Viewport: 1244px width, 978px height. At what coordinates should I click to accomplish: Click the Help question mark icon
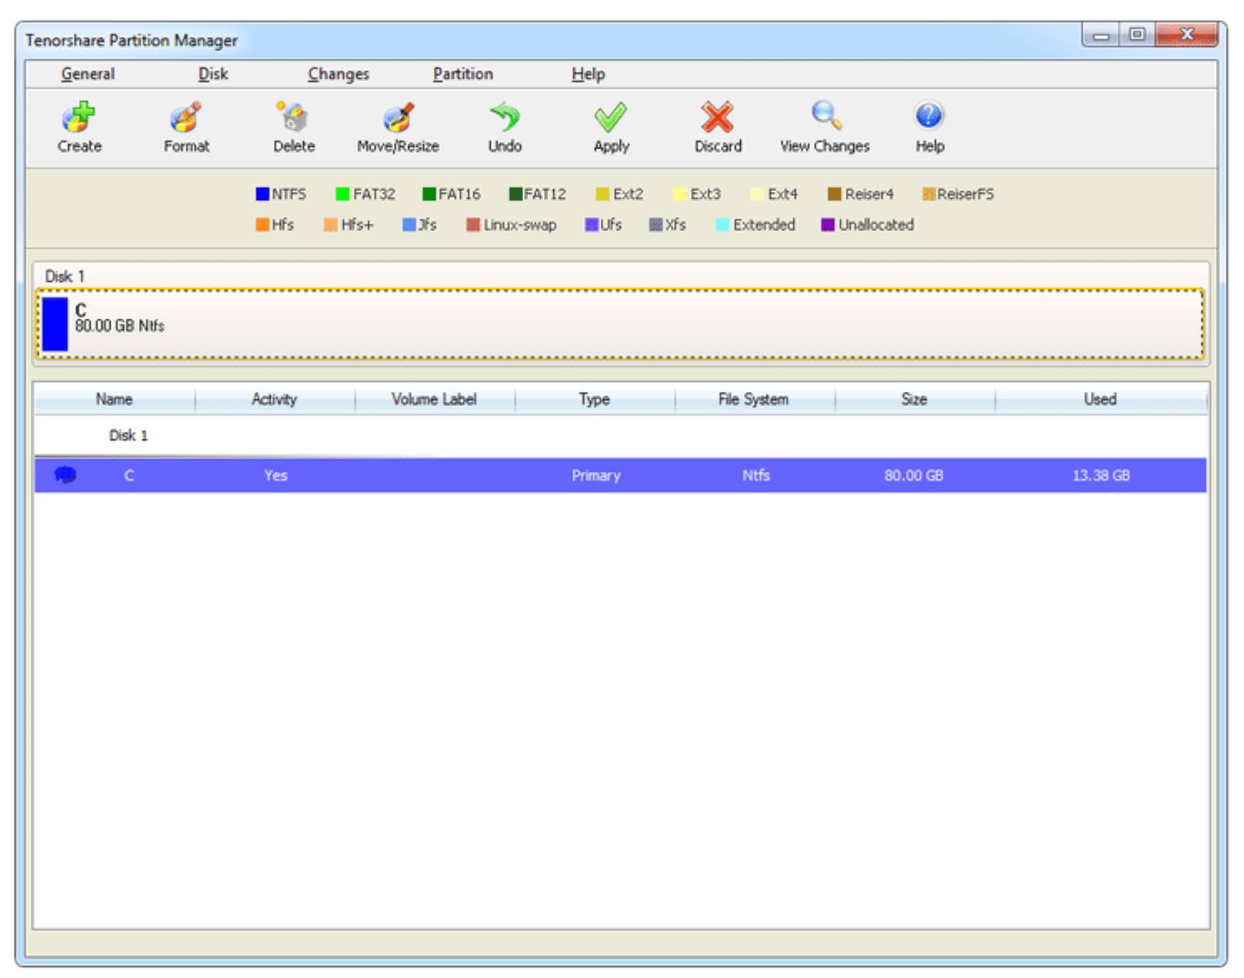click(x=929, y=116)
